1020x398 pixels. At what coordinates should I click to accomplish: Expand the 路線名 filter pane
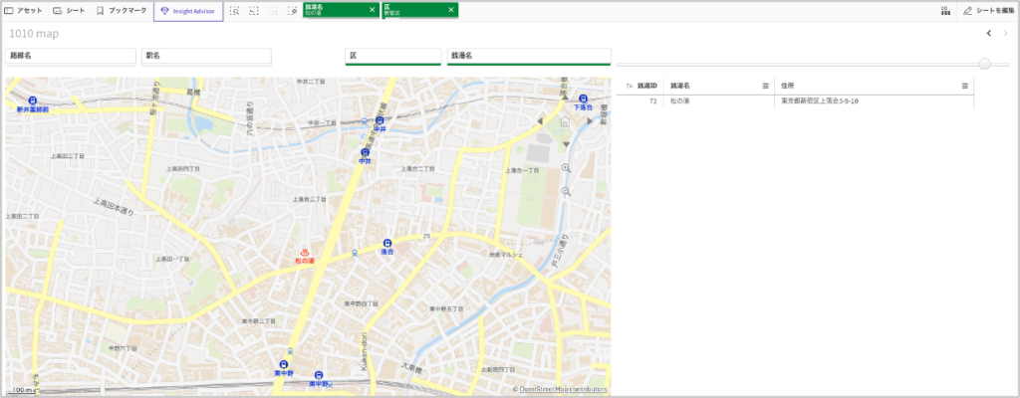coord(70,56)
